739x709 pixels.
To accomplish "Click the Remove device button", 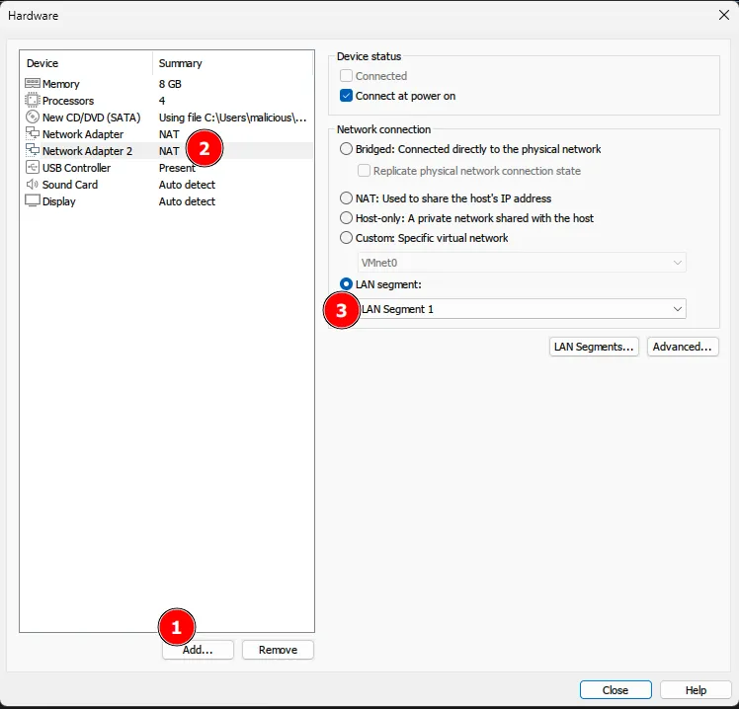I will pos(278,650).
